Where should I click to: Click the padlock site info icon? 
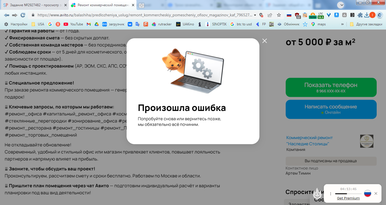(33, 15)
